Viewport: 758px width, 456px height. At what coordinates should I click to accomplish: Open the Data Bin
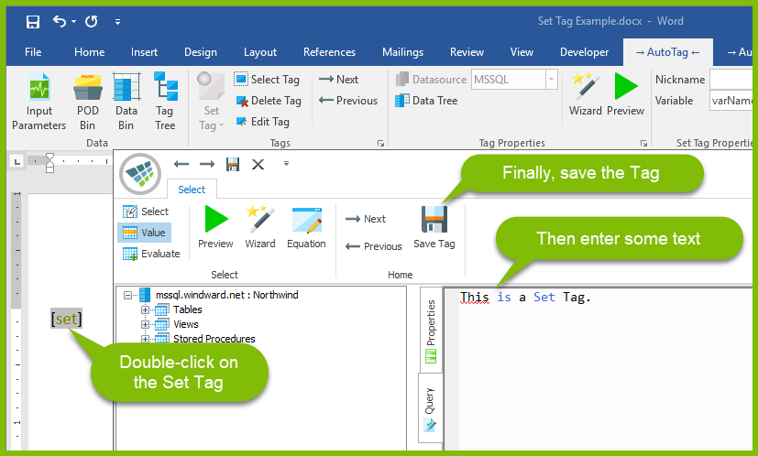(126, 102)
